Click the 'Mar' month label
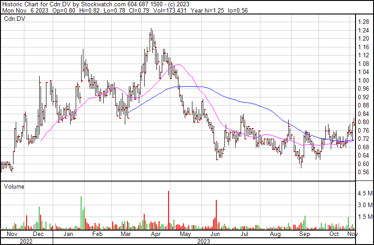374x245 pixels. (x=126, y=234)
